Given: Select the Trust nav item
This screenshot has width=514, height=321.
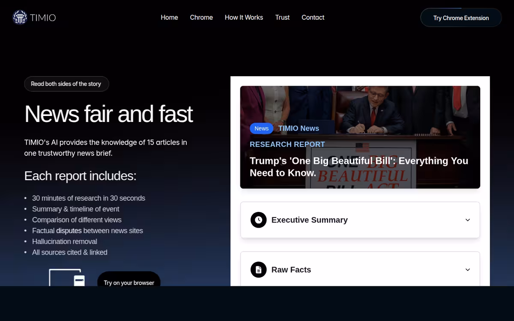Looking at the screenshot, I should click(x=282, y=18).
